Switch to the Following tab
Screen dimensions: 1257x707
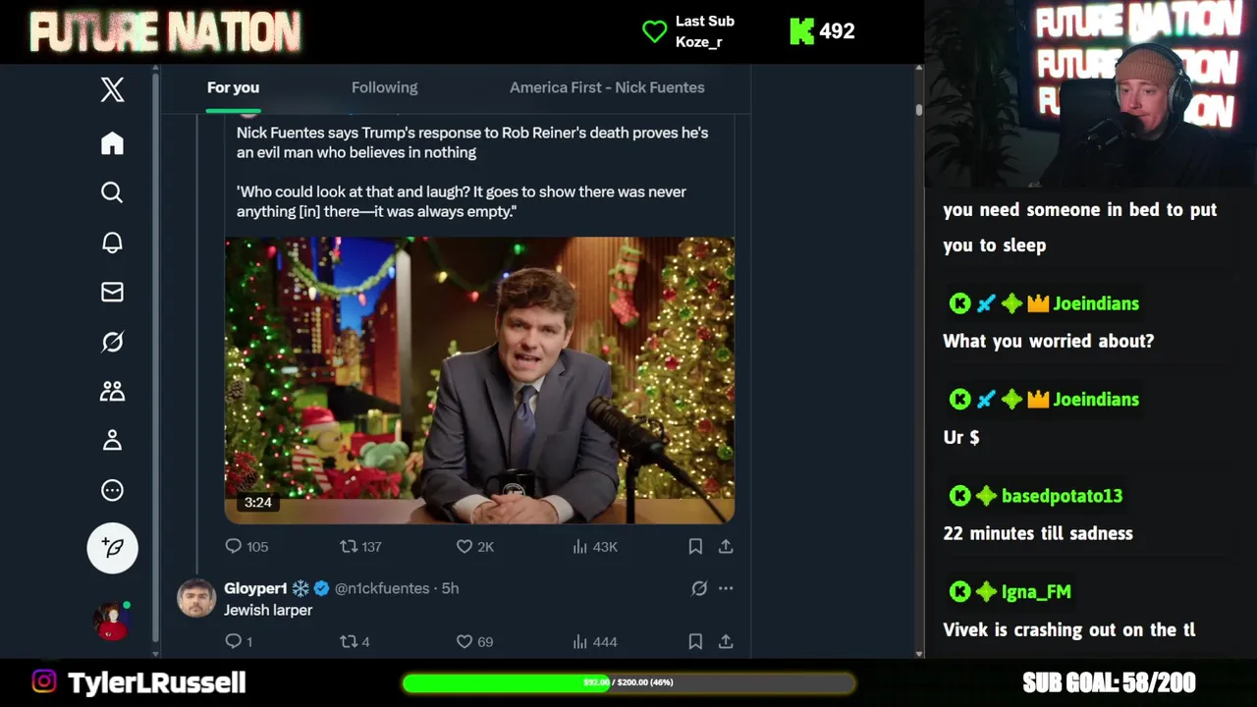[x=384, y=87]
